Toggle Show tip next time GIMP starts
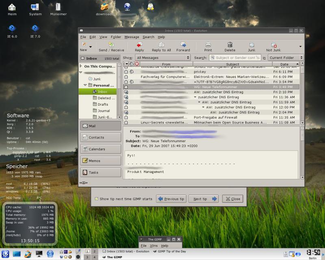Screen dimensions: 325x260 [96, 199]
